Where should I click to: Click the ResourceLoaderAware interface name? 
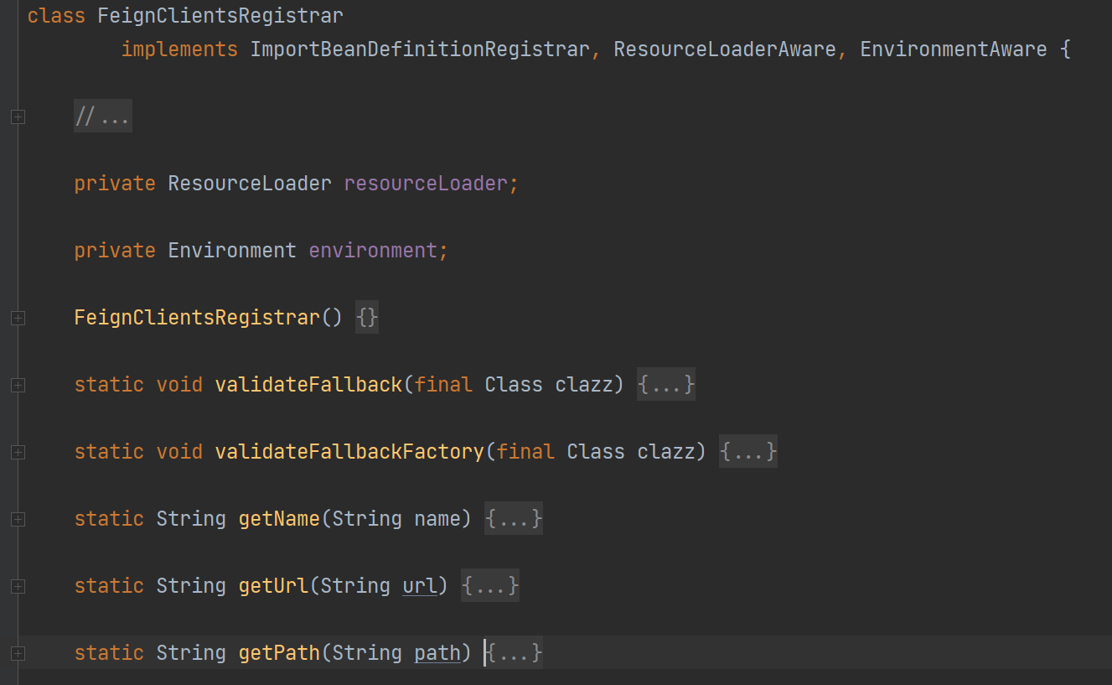(724, 49)
